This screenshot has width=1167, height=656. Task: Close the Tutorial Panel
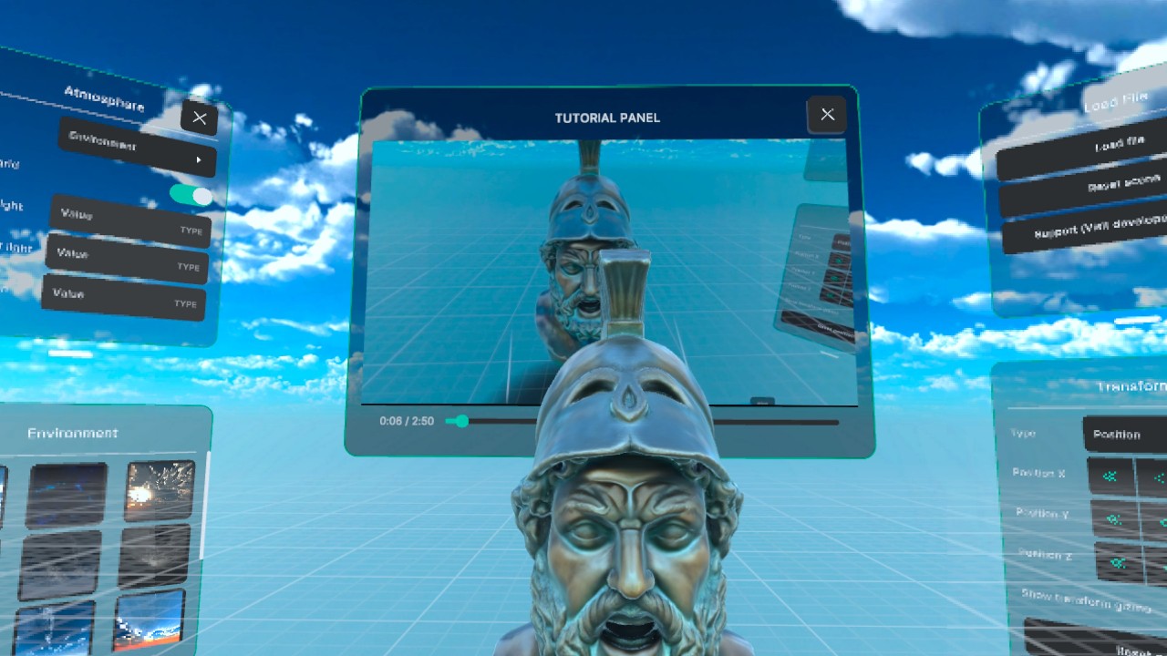tap(827, 115)
